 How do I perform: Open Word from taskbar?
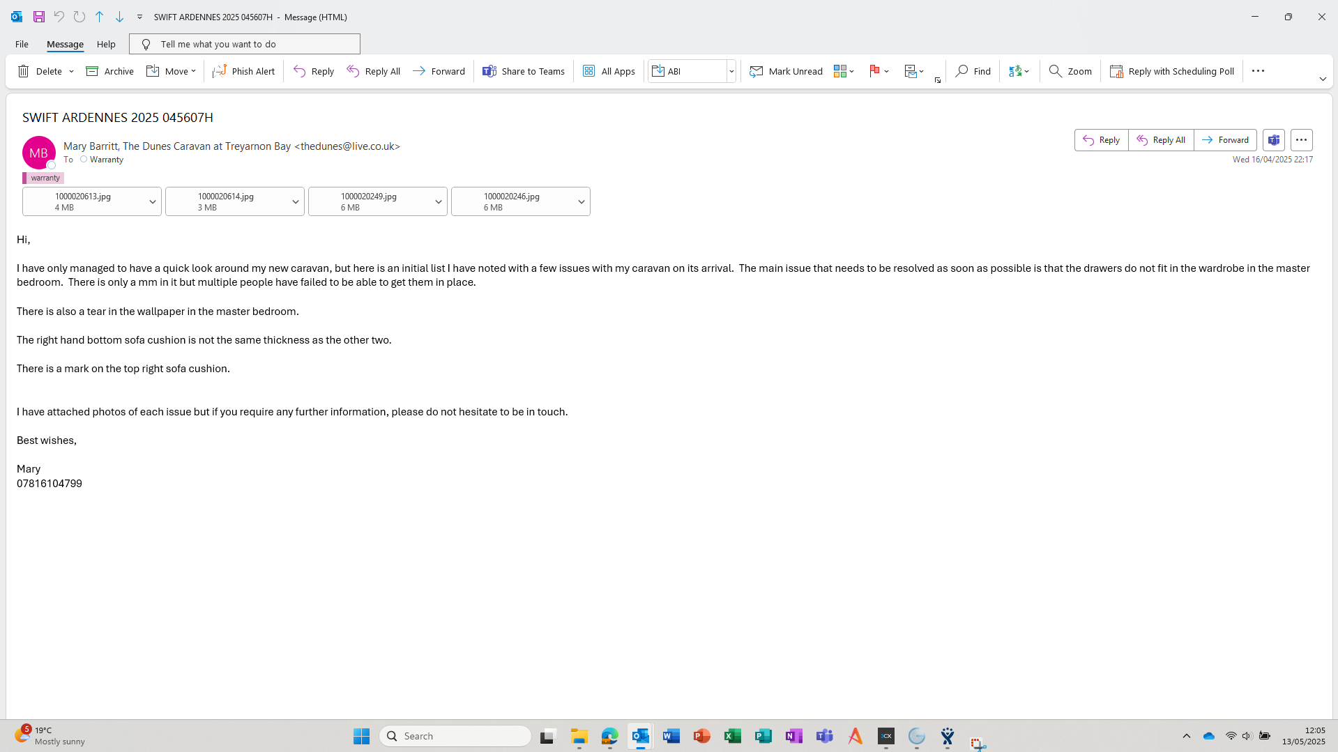coord(671,736)
